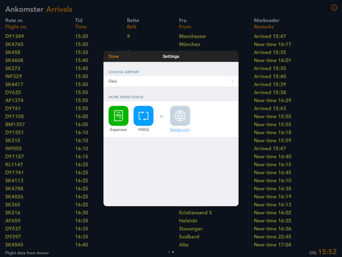Click the Svalbard origin cell

coord(189,237)
